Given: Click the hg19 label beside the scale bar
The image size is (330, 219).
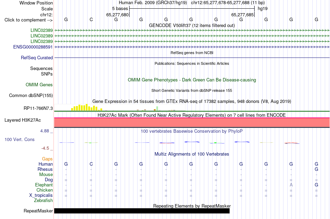Looking at the screenshot, I should click(x=263, y=9).
